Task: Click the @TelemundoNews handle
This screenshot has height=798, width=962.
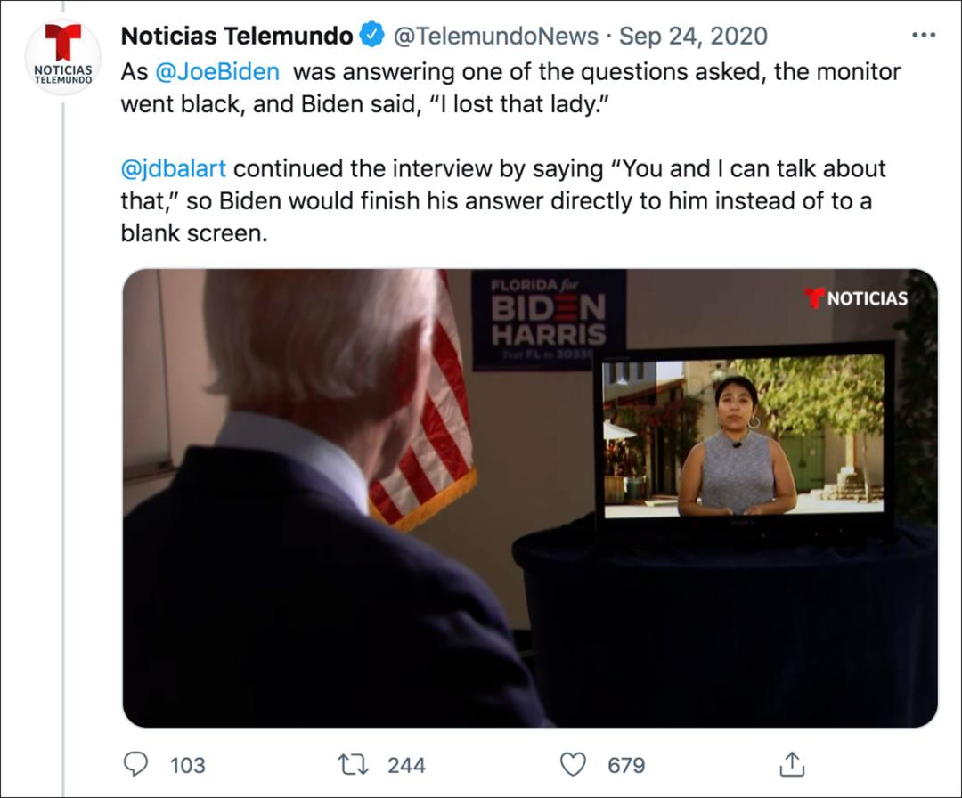Action: [496, 36]
